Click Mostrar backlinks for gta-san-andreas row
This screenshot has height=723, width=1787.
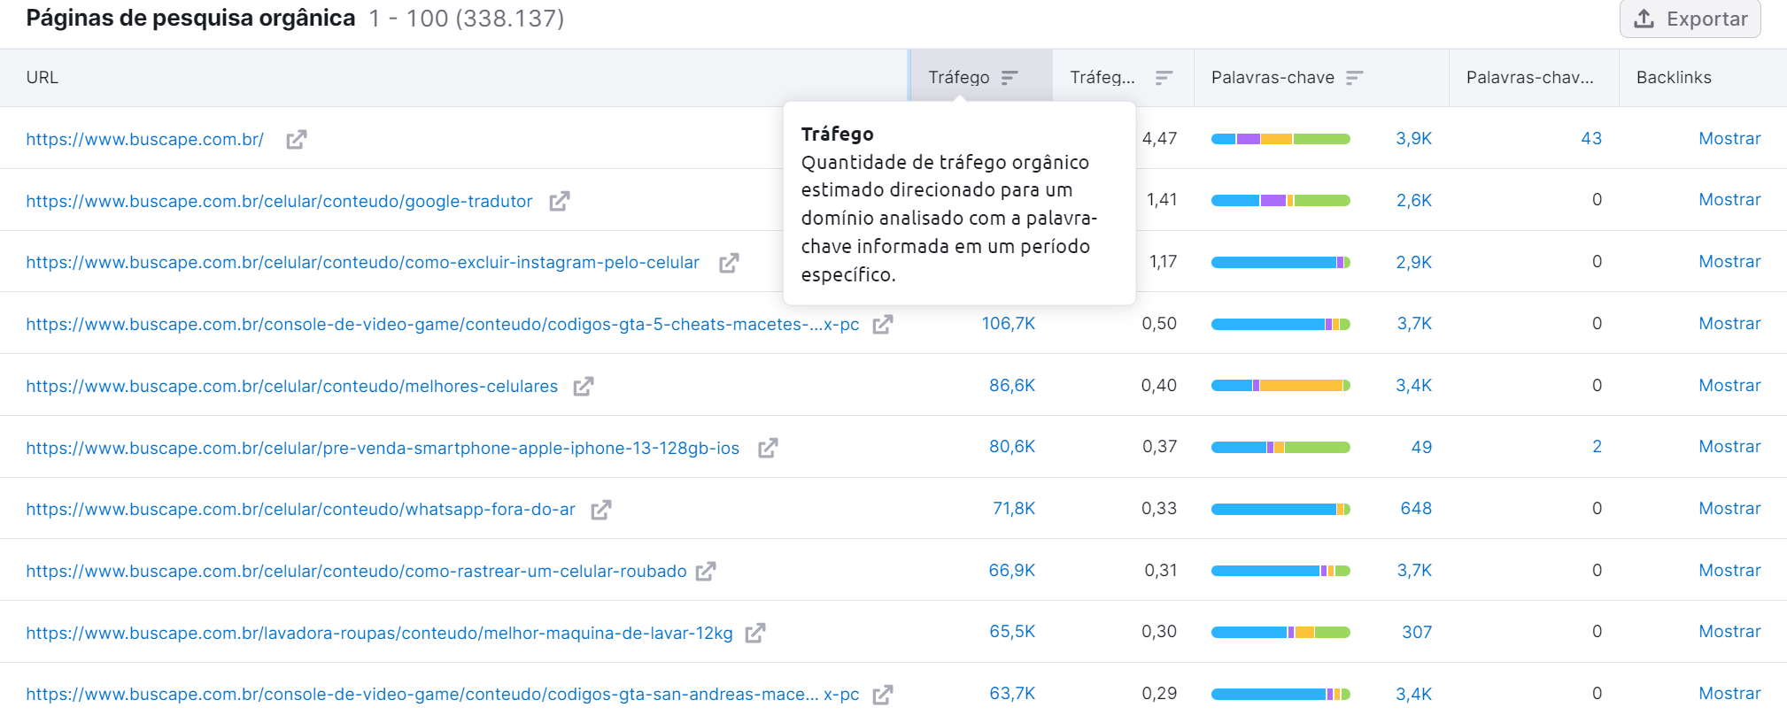[1729, 693]
